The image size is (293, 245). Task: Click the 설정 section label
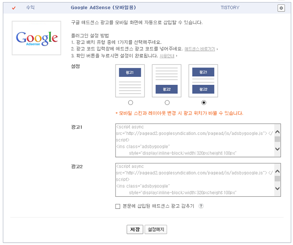tap(76, 66)
